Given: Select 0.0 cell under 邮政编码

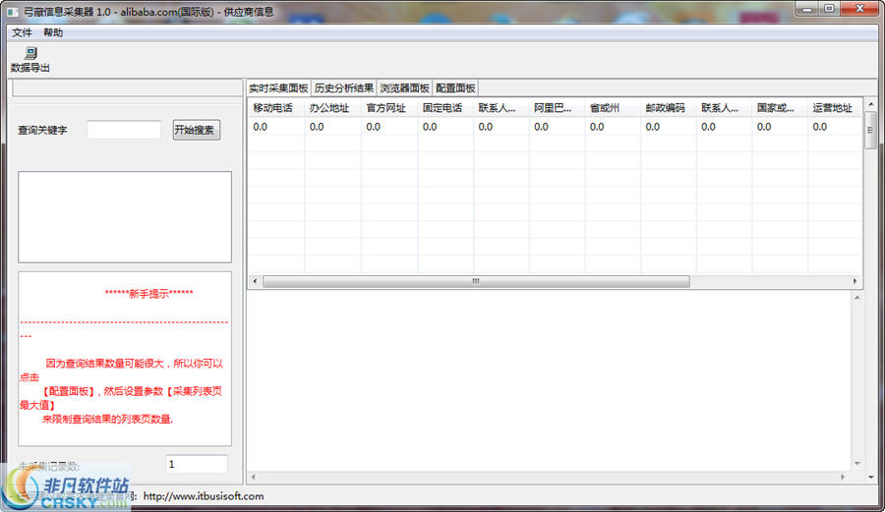Looking at the screenshot, I should pyautogui.click(x=669, y=127).
